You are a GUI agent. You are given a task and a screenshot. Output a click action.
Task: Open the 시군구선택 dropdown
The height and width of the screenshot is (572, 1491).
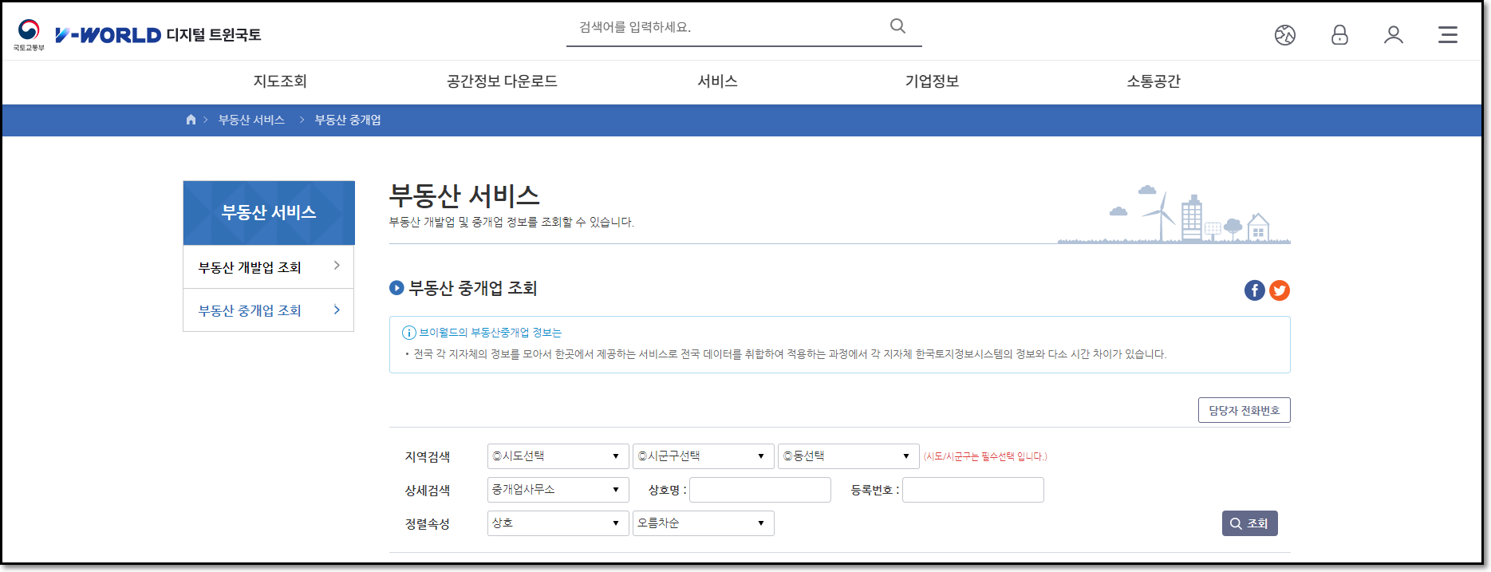pos(703,456)
